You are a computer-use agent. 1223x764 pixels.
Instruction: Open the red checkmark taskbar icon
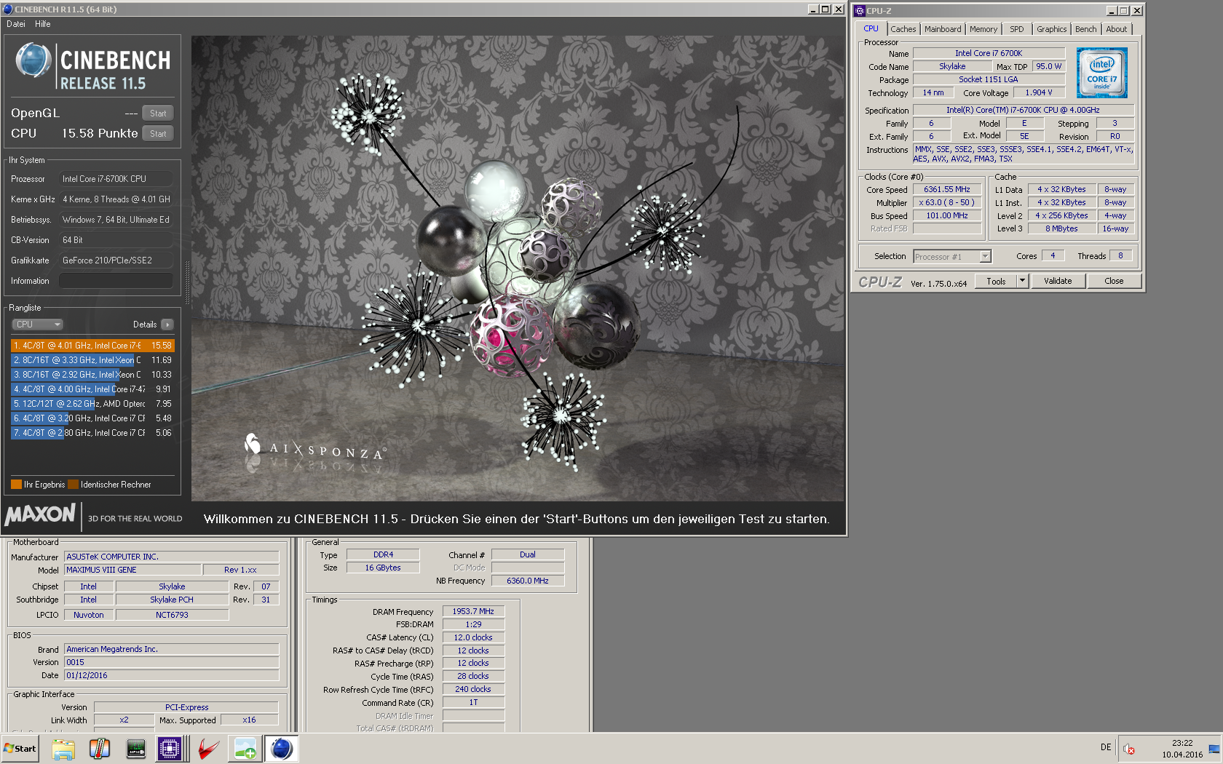(x=209, y=749)
